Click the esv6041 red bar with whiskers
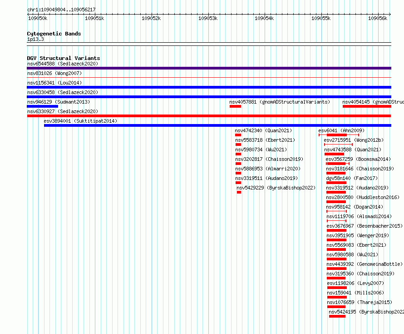Image resolution: width=404 pixels, height=334 pixels. tap(339, 135)
